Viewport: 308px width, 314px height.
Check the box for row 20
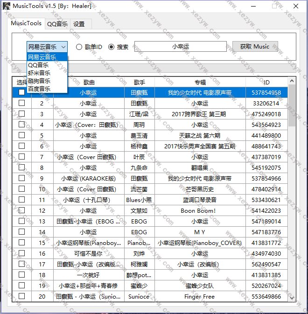pos(21,296)
